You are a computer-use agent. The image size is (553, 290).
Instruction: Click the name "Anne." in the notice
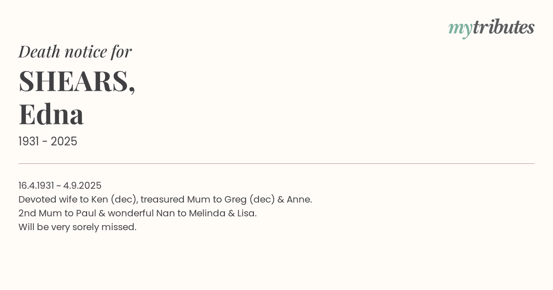coord(299,199)
